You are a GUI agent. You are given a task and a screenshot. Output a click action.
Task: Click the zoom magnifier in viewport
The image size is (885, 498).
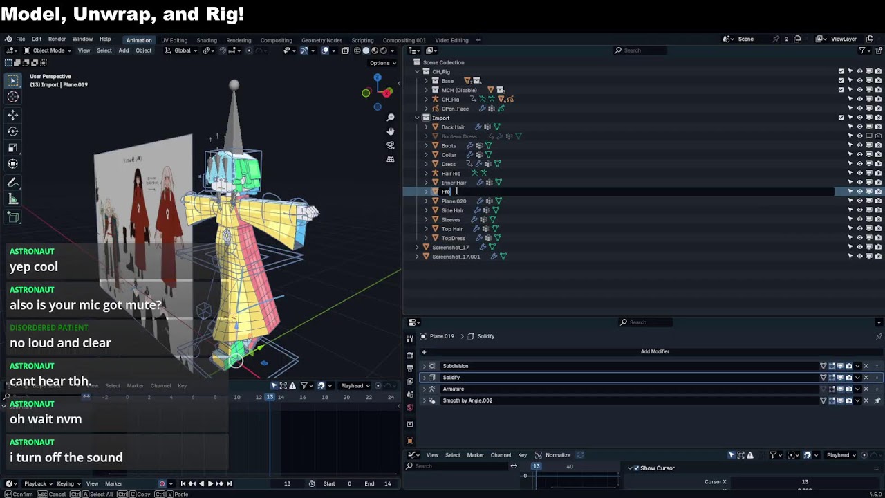[391, 118]
